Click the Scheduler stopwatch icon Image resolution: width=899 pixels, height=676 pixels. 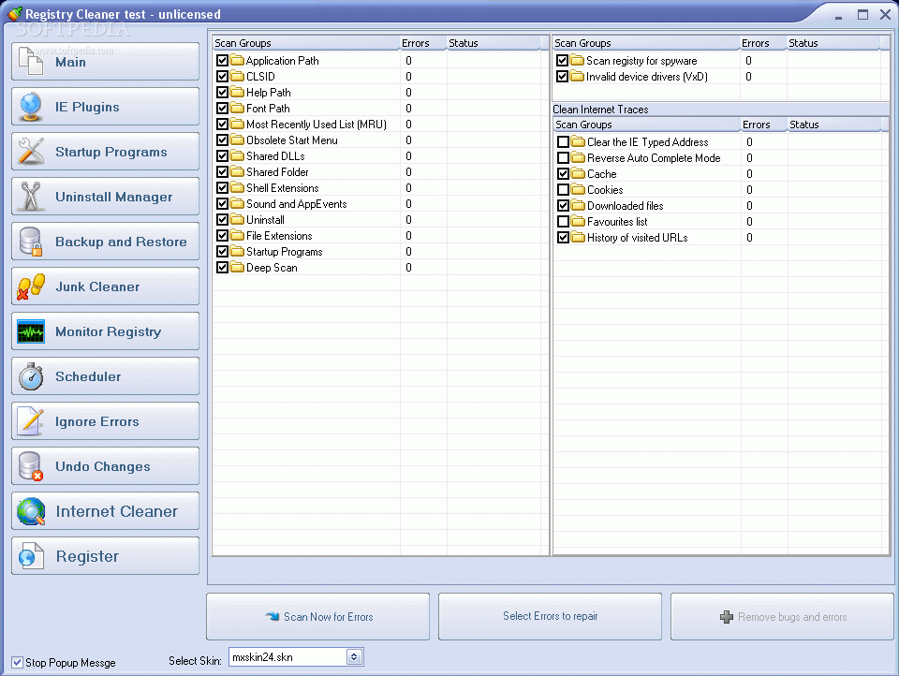pyautogui.click(x=31, y=376)
